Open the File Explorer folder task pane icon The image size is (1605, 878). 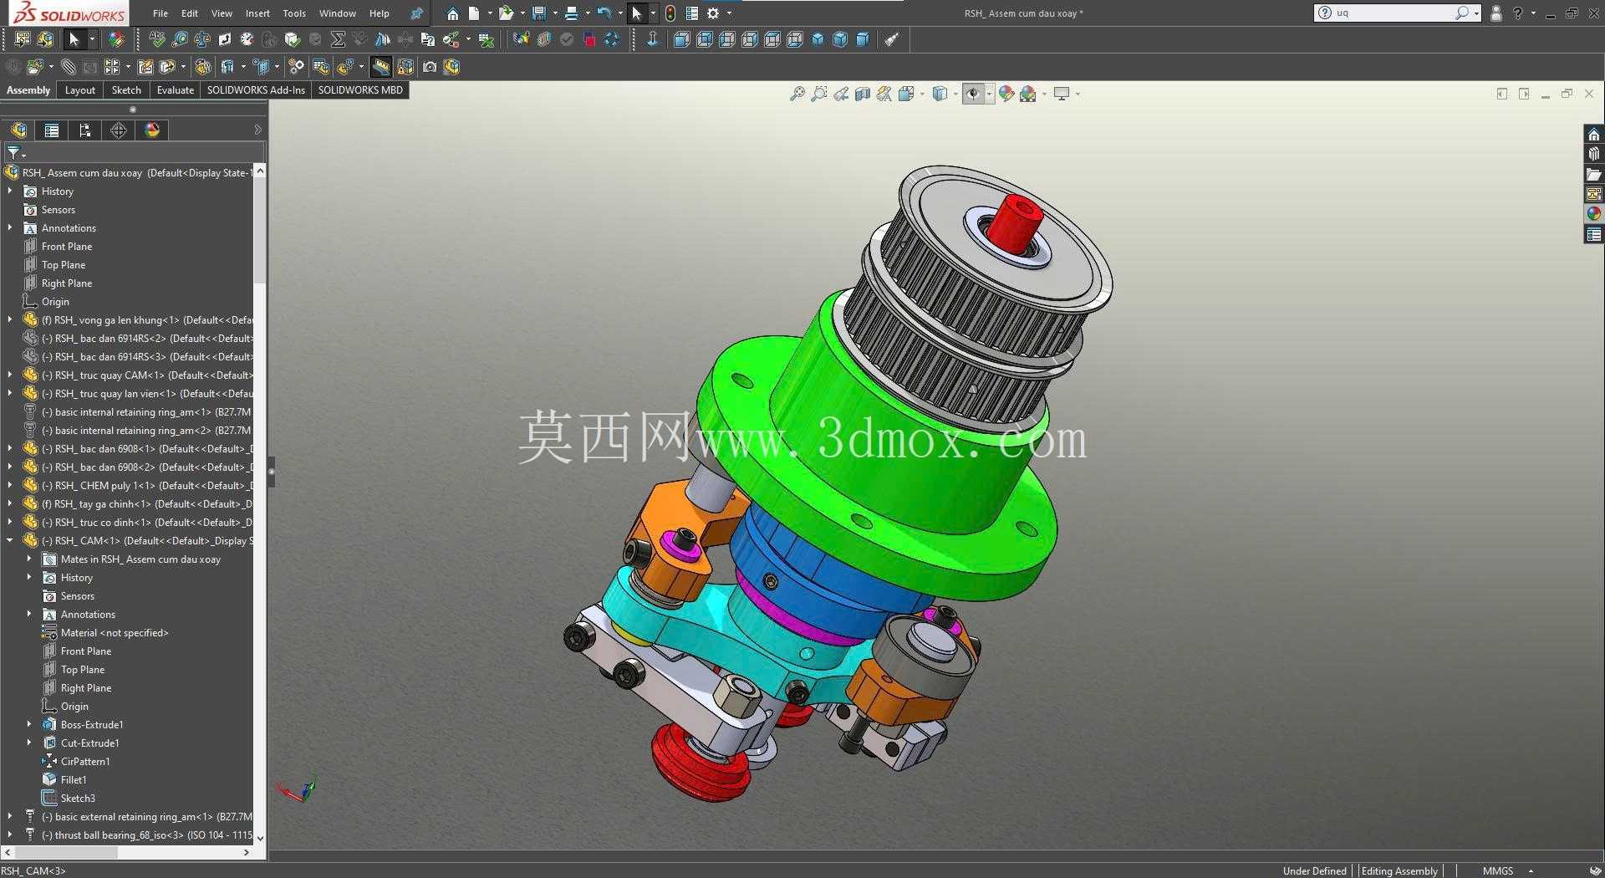(x=1594, y=174)
